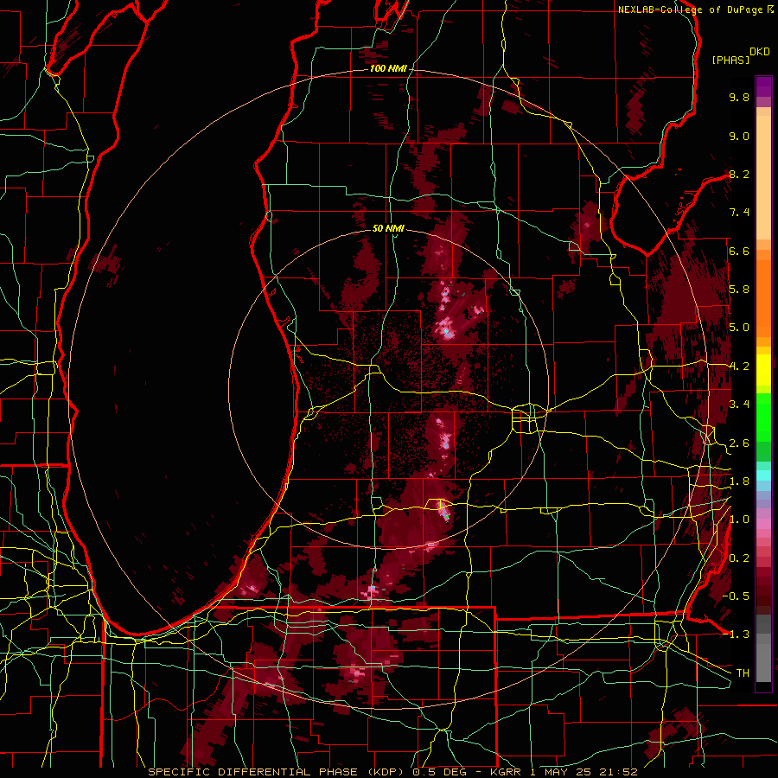Click the 5.0 scale value
The width and height of the screenshot is (778, 778).
[739, 328]
